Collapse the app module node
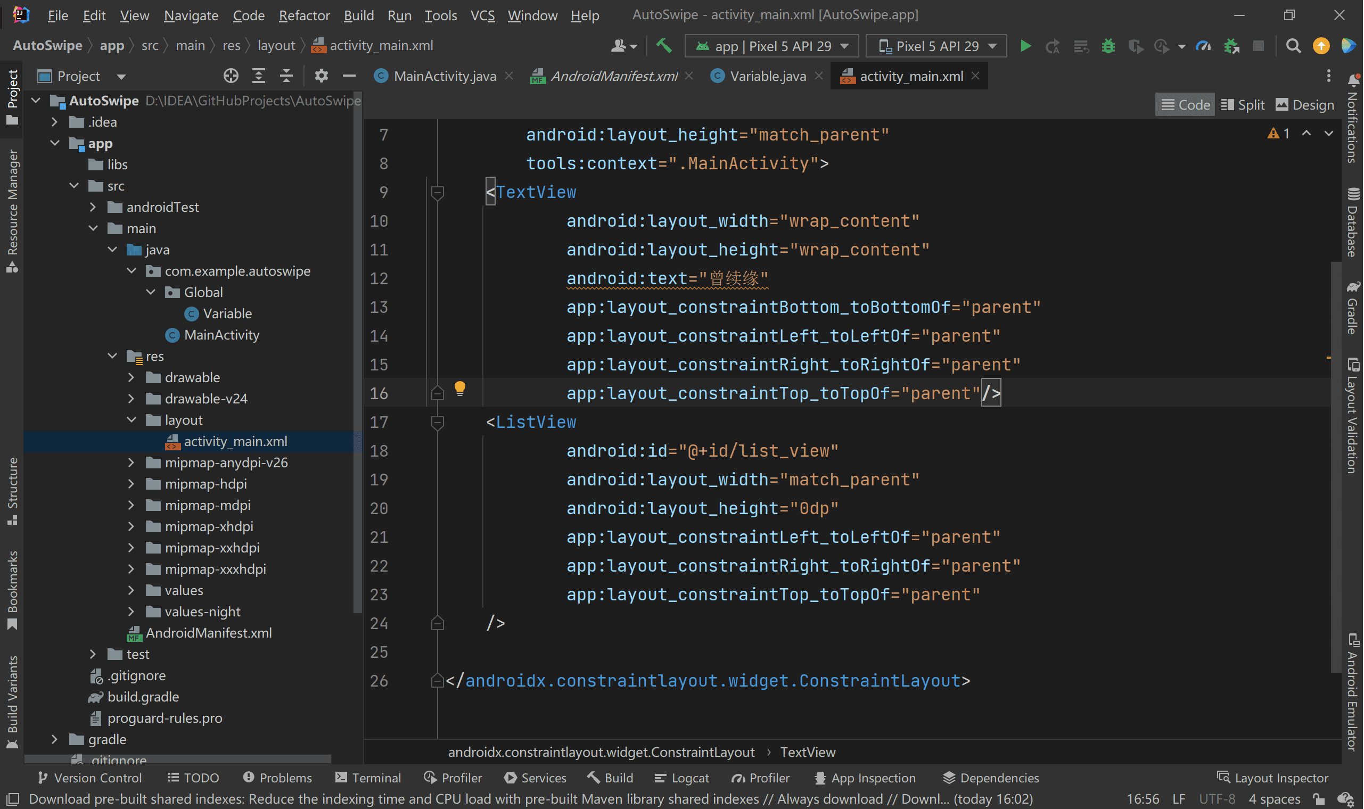The height and width of the screenshot is (809, 1364). point(54,143)
